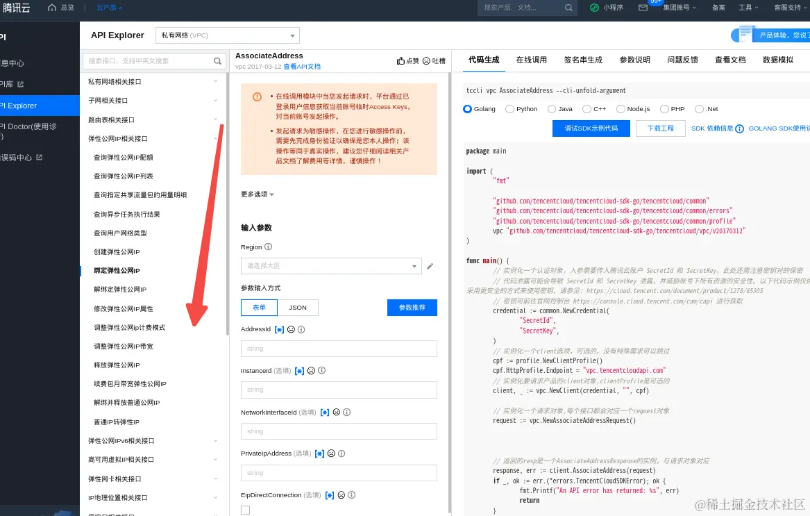Click the EipDirectConnection [*] icon

tap(329, 494)
